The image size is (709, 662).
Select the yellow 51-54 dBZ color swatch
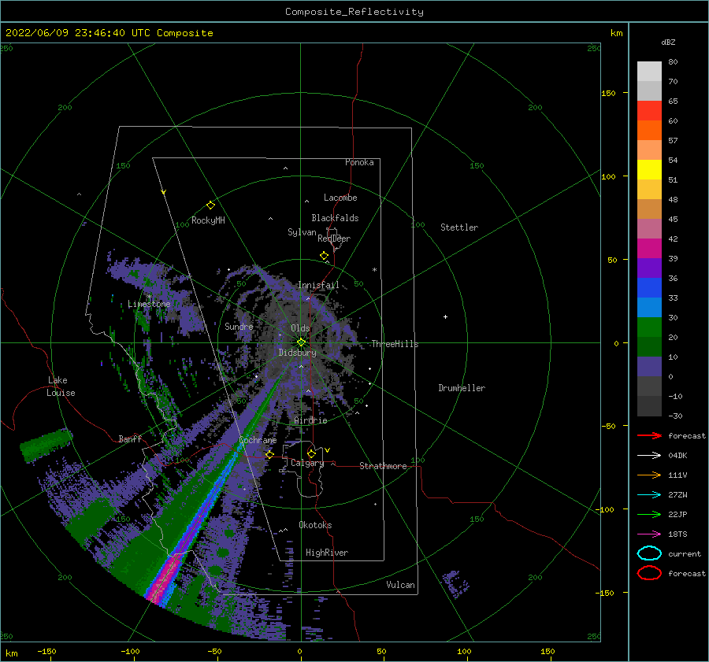(649, 170)
